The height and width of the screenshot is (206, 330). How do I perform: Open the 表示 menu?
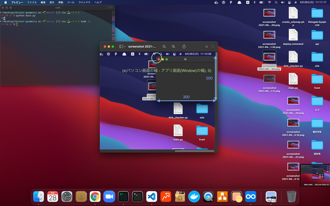52,2
